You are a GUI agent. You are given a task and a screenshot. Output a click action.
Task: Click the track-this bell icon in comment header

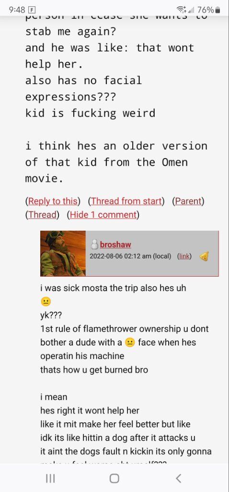[x=204, y=257]
